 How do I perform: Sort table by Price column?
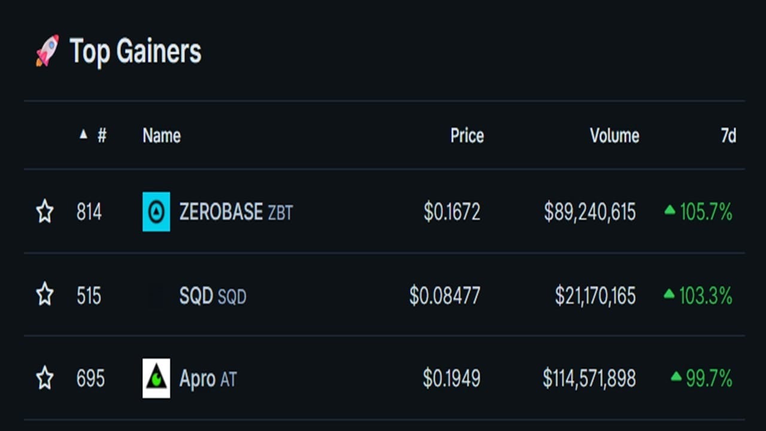(x=467, y=136)
